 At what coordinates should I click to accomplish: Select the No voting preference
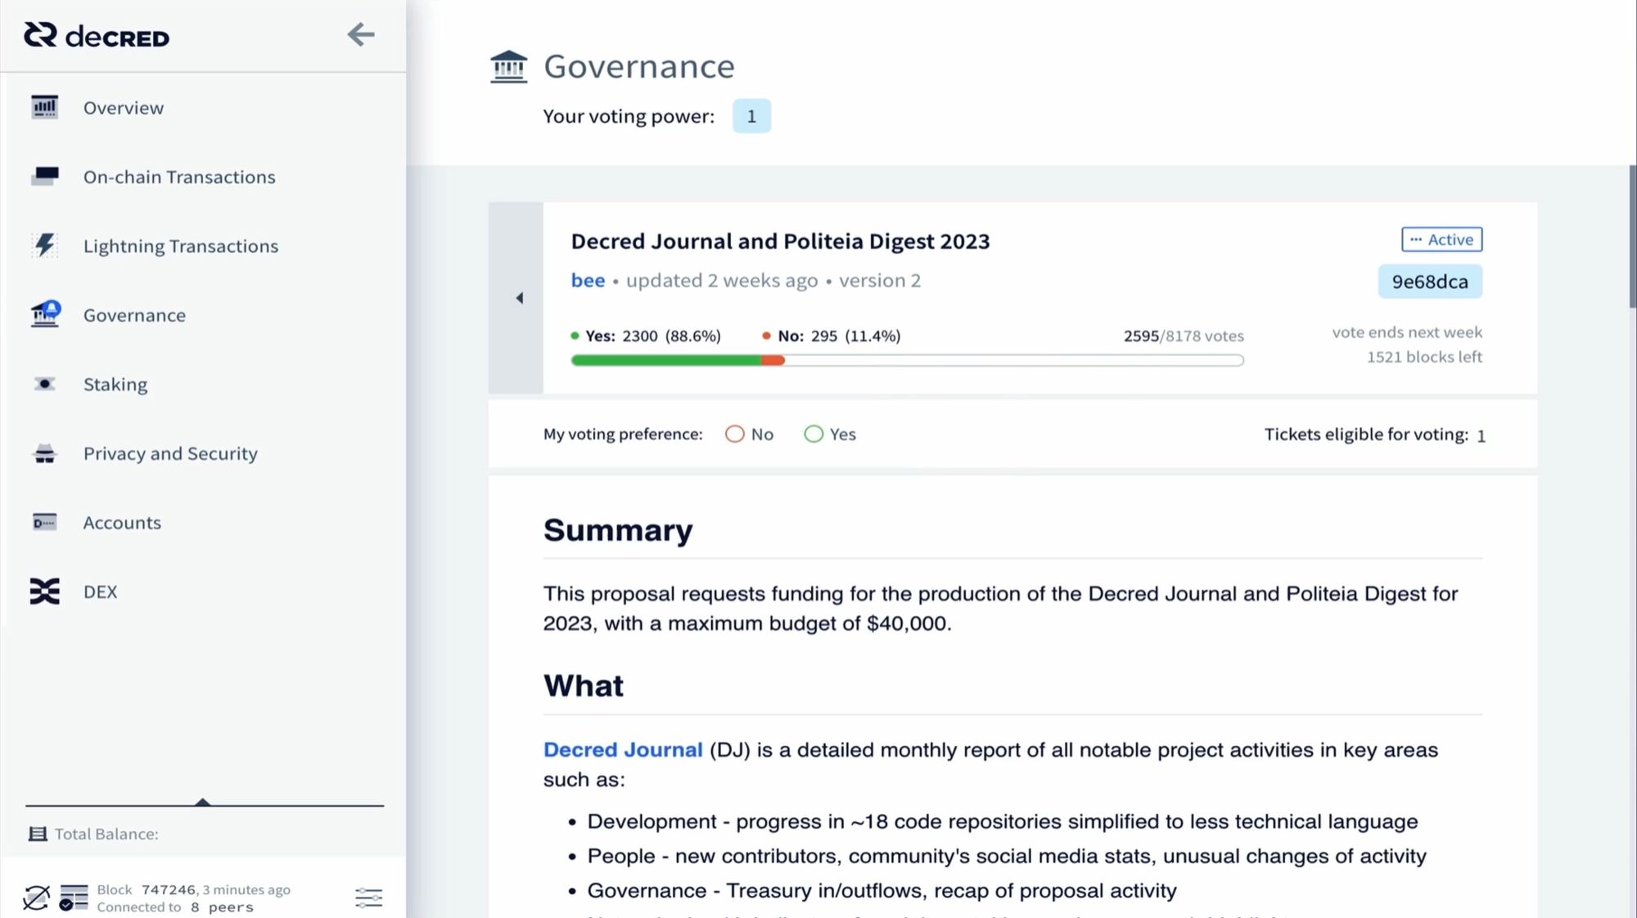click(x=750, y=434)
